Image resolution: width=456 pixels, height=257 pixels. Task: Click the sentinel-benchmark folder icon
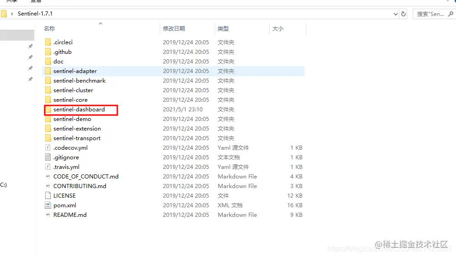pyautogui.click(x=48, y=80)
